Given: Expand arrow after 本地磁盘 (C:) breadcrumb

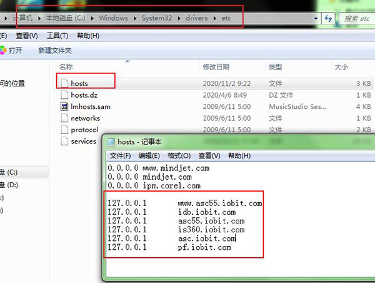Looking at the screenshot, I should 92,18.
